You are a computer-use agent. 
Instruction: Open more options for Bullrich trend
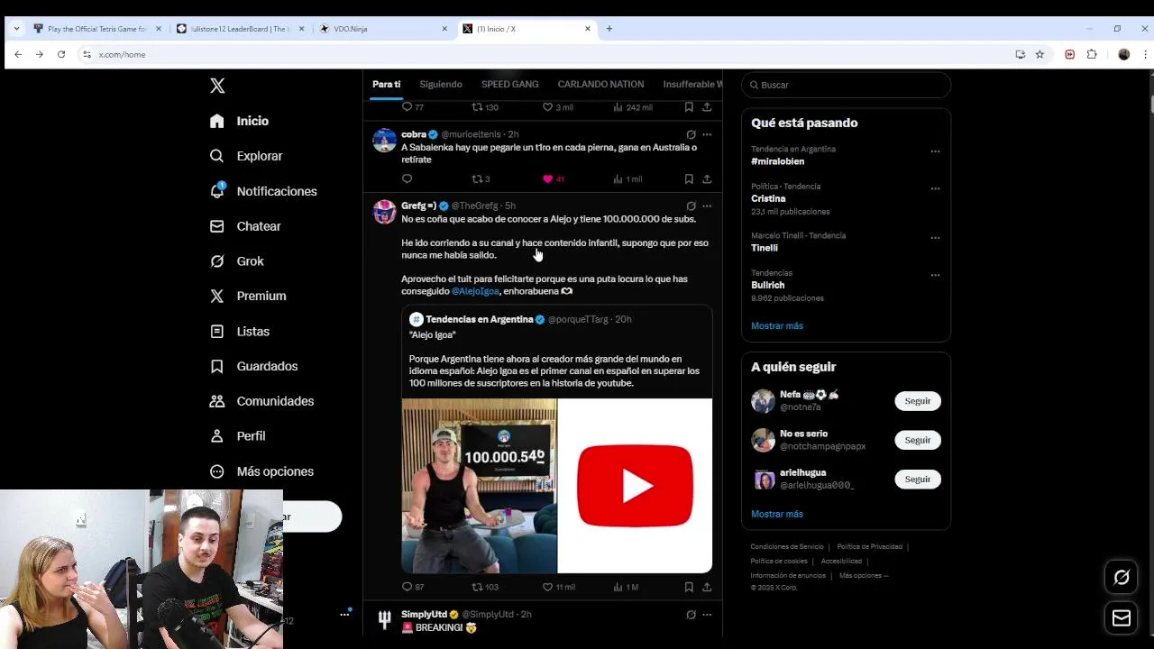(x=935, y=275)
